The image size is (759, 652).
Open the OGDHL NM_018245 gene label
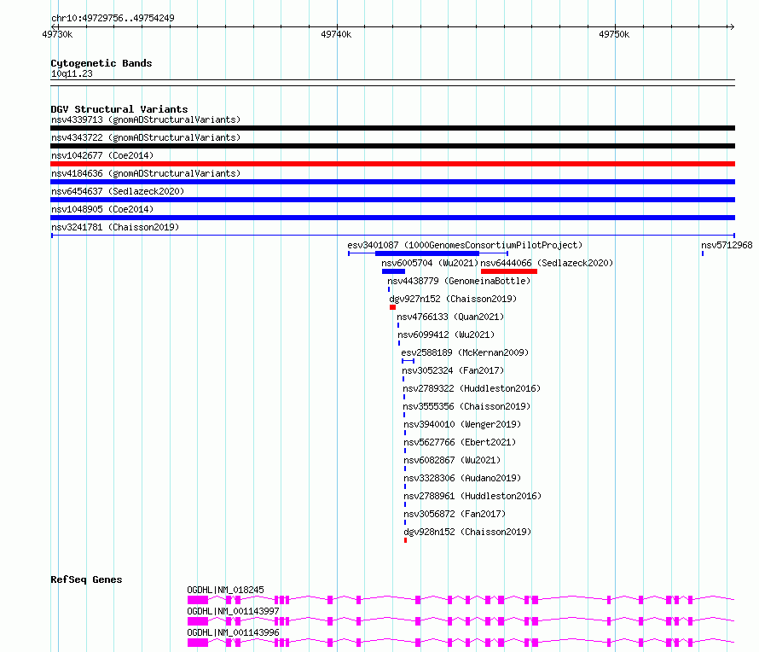225,590
